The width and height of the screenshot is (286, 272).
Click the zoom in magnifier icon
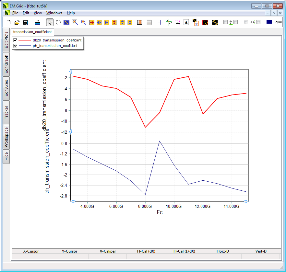pos(75,22)
